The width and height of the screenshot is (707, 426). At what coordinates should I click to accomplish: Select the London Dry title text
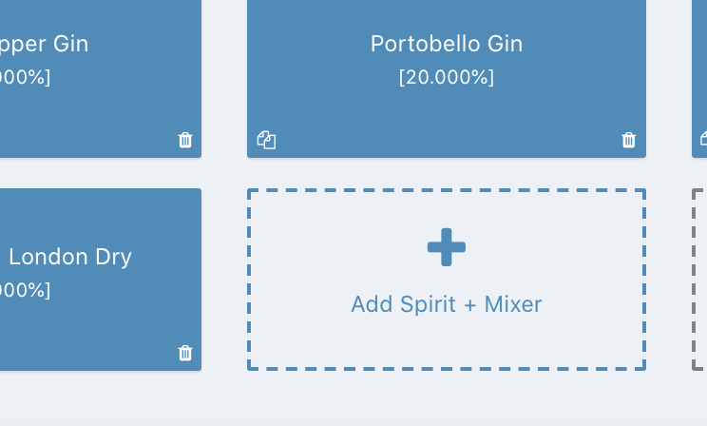[x=70, y=257]
